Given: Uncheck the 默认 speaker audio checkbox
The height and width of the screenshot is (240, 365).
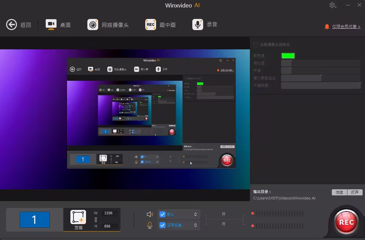Looking at the screenshot, I should click(163, 214).
